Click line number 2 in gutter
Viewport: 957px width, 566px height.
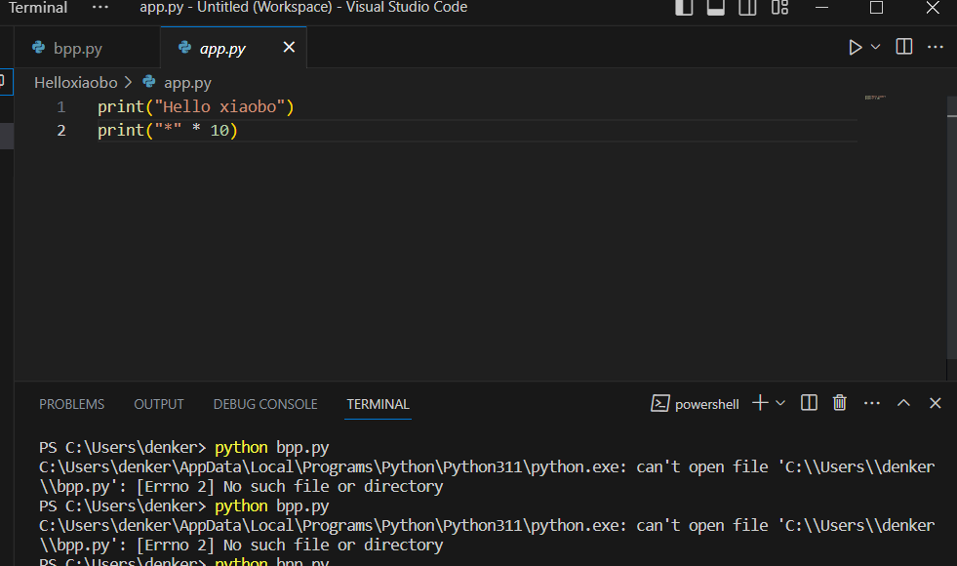tap(61, 131)
